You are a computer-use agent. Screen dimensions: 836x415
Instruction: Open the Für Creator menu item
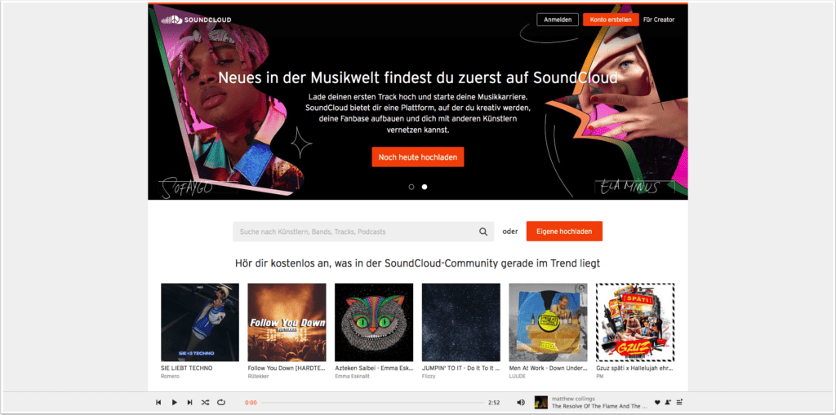click(659, 20)
